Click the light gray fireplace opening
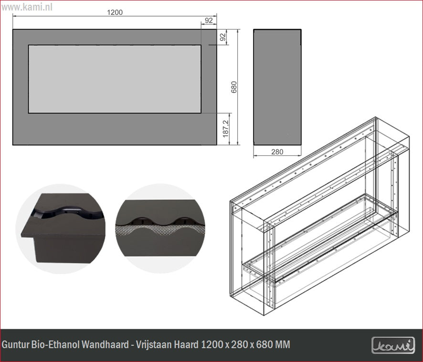 tap(115, 79)
